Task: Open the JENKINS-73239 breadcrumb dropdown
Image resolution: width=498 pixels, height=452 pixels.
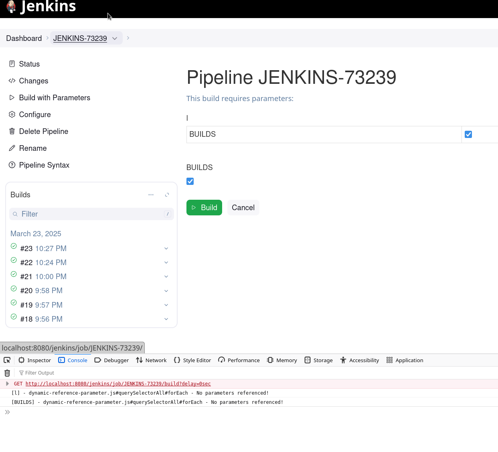Action: click(x=115, y=39)
